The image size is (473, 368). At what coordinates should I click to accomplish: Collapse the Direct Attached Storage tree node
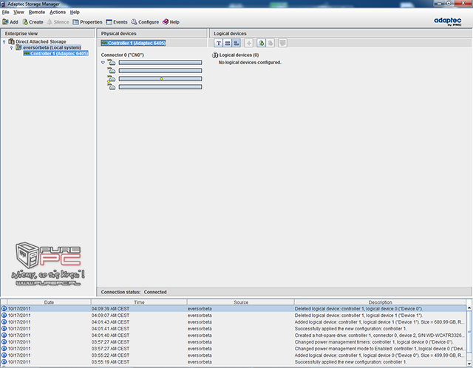point(4,42)
